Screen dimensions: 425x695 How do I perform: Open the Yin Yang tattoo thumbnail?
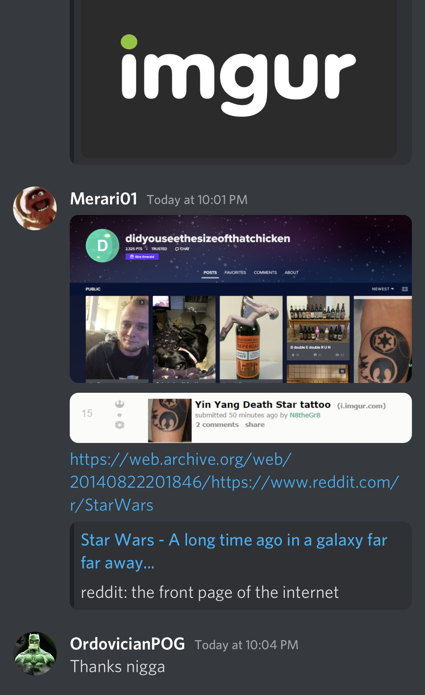[x=383, y=339]
